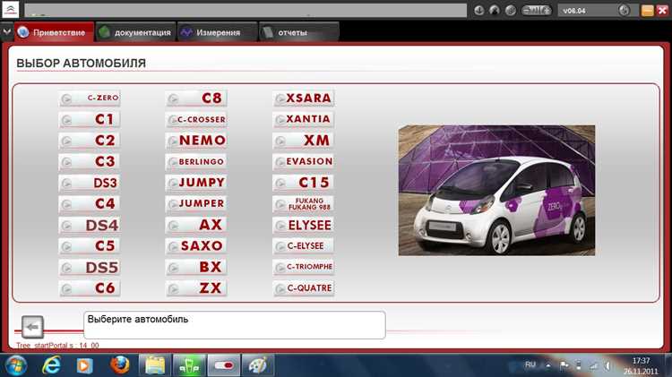Open Windows Media Player from the taskbar
The image size is (672, 377).
(84, 364)
